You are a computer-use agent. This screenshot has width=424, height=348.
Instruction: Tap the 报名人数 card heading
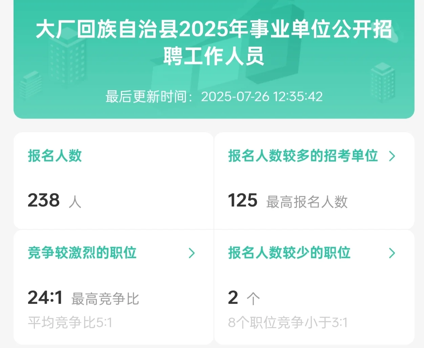pyautogui.click(x=55, y=156)
